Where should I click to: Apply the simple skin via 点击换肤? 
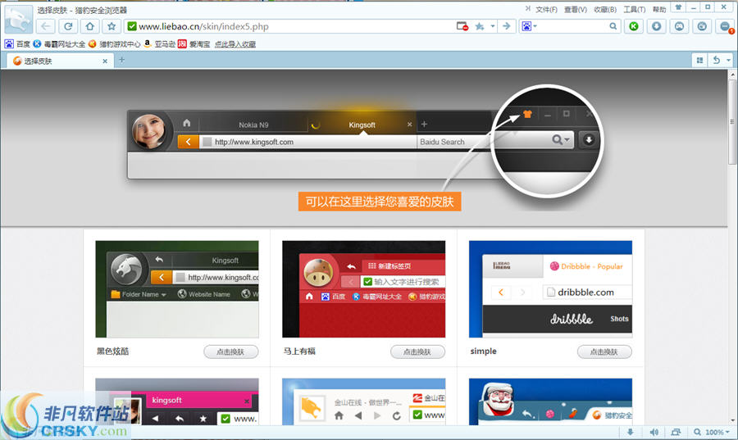click(604, 352)
